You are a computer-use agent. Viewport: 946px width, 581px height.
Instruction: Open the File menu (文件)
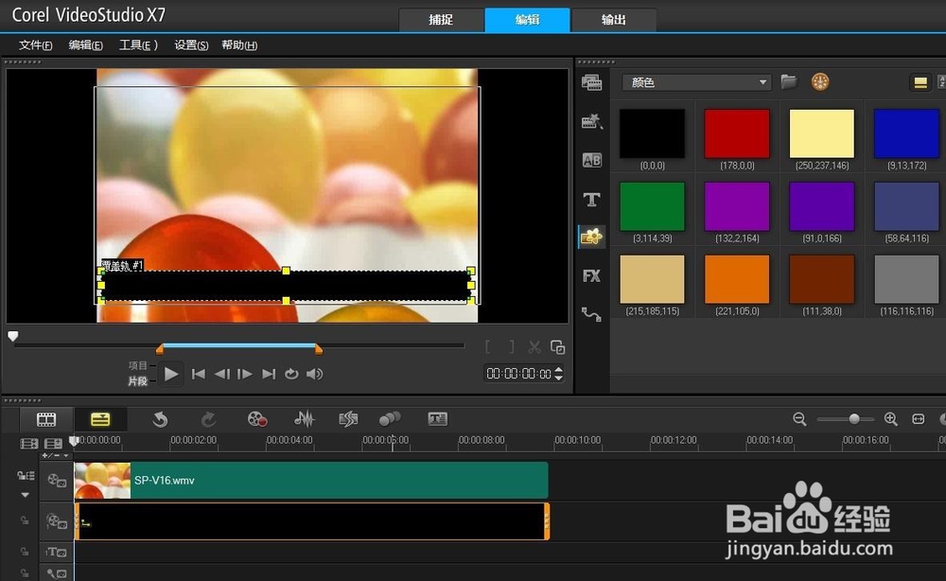(x=35, y=45)
